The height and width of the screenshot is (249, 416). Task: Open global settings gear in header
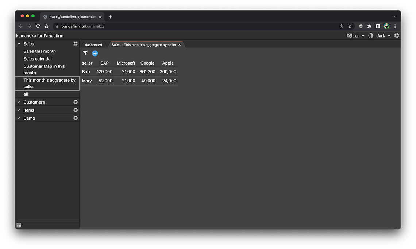[397, 36]
